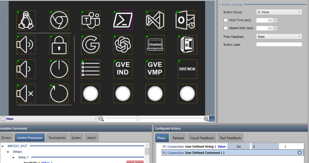Image resolution: width=309 pixels, height=163 pixels.
Task: Click the zoom slider handle
Action: (138, 118)
